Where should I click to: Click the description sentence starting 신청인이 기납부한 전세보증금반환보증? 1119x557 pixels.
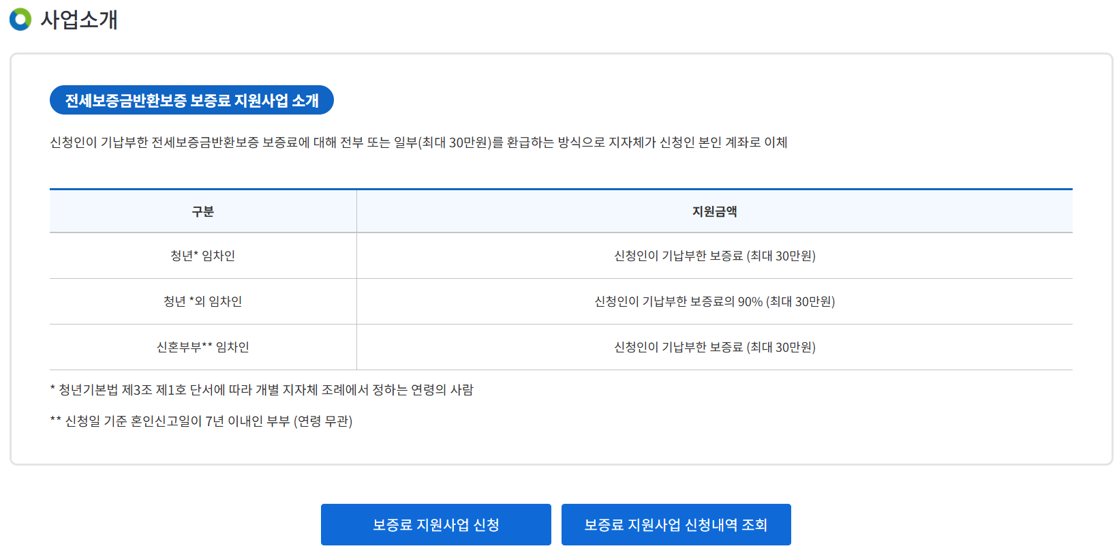click(x=418, y=142)
